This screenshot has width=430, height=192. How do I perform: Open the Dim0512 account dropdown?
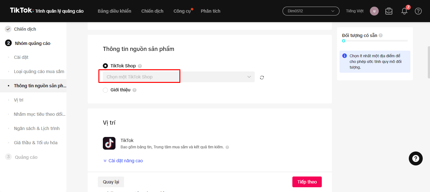click(311, 11)
